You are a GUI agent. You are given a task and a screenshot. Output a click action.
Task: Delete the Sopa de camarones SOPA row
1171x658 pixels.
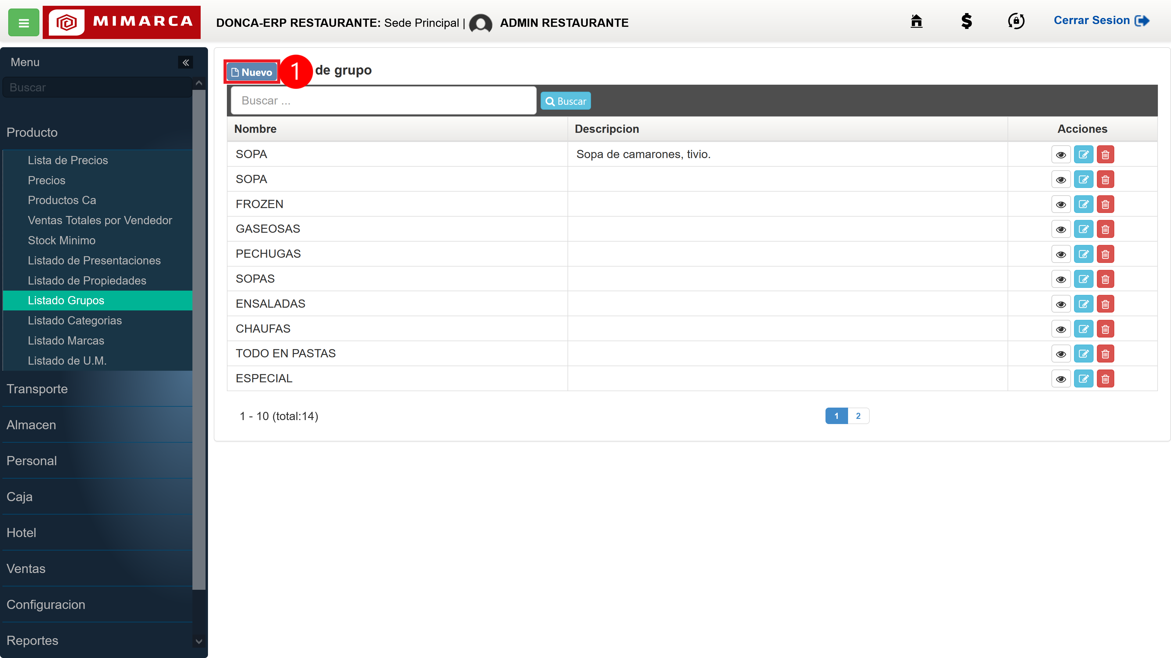(x=1105, y=154)
